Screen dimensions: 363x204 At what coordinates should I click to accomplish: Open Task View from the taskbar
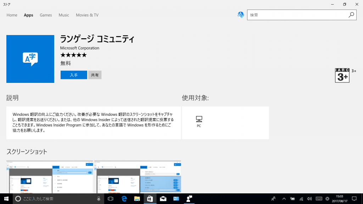pyautogui.click(x=111, y=199)
